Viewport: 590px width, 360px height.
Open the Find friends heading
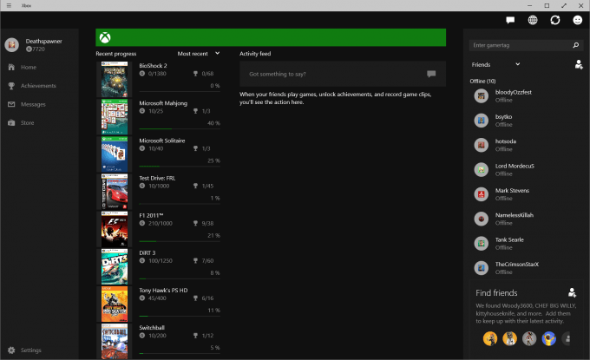496,292
